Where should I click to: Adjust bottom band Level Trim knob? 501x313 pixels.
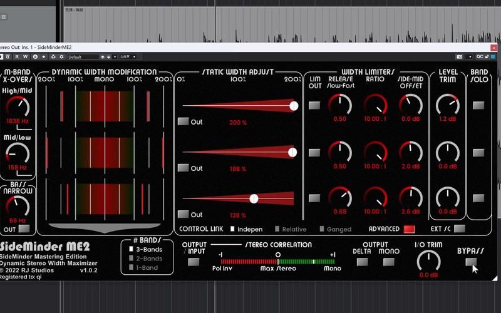448,197
